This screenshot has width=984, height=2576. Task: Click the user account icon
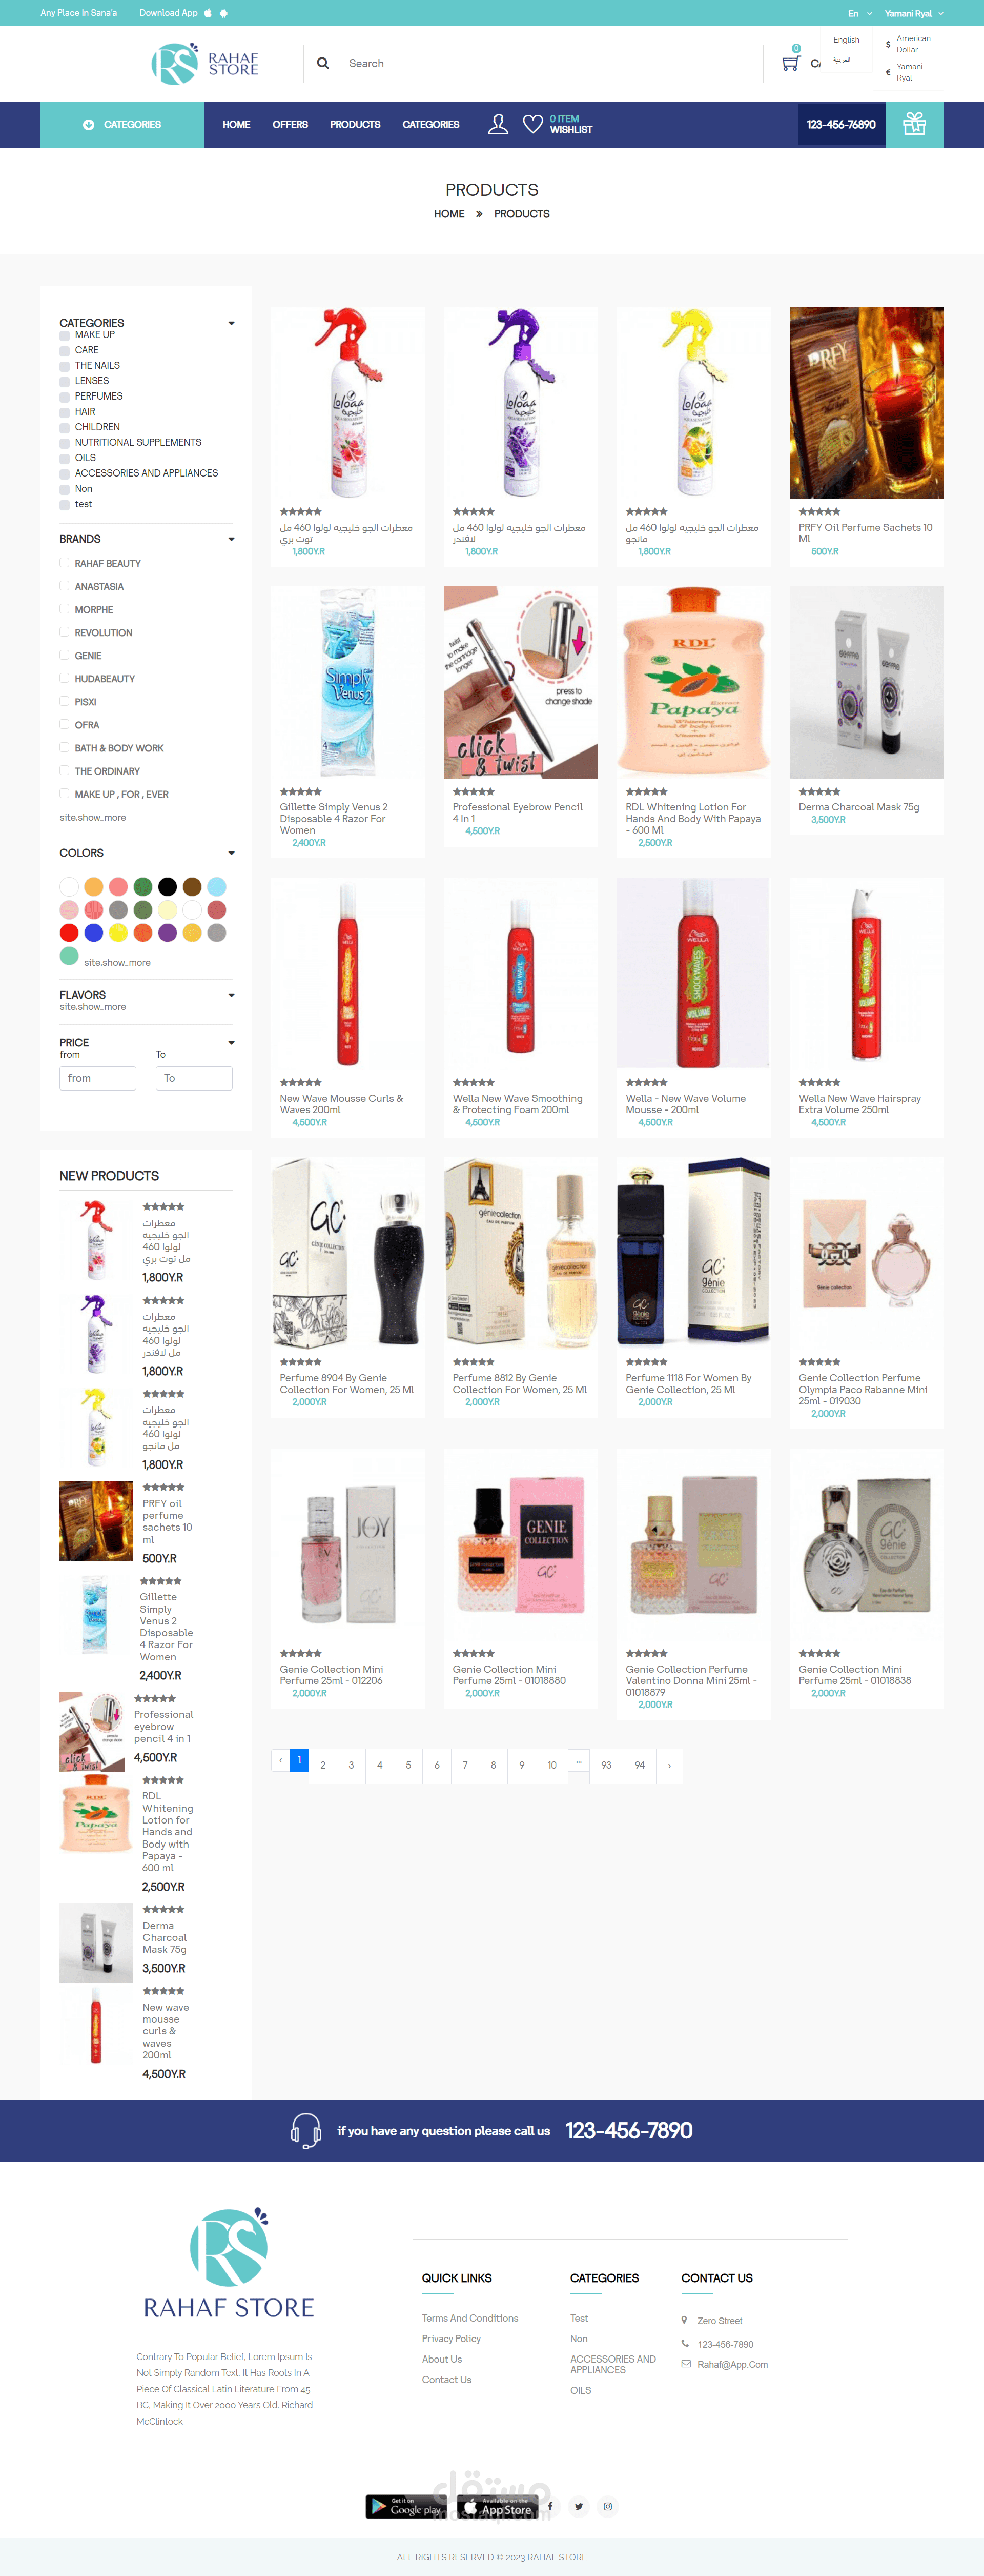(498, 124)
